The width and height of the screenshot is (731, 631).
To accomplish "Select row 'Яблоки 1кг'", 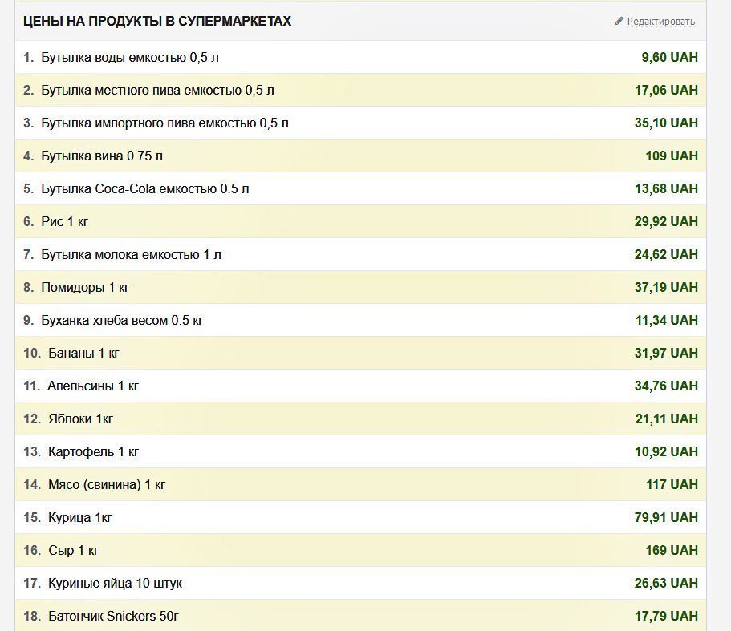I will tap(360, 419).
